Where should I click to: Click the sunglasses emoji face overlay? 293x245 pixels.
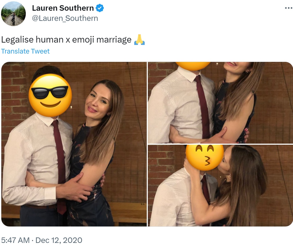50,95
